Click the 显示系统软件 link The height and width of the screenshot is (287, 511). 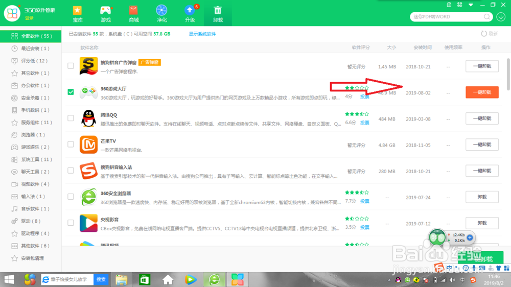[x=202, y=34]
